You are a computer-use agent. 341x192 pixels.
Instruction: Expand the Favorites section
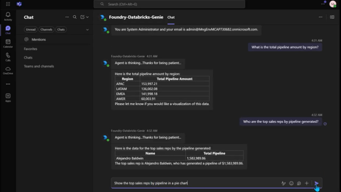31,49
